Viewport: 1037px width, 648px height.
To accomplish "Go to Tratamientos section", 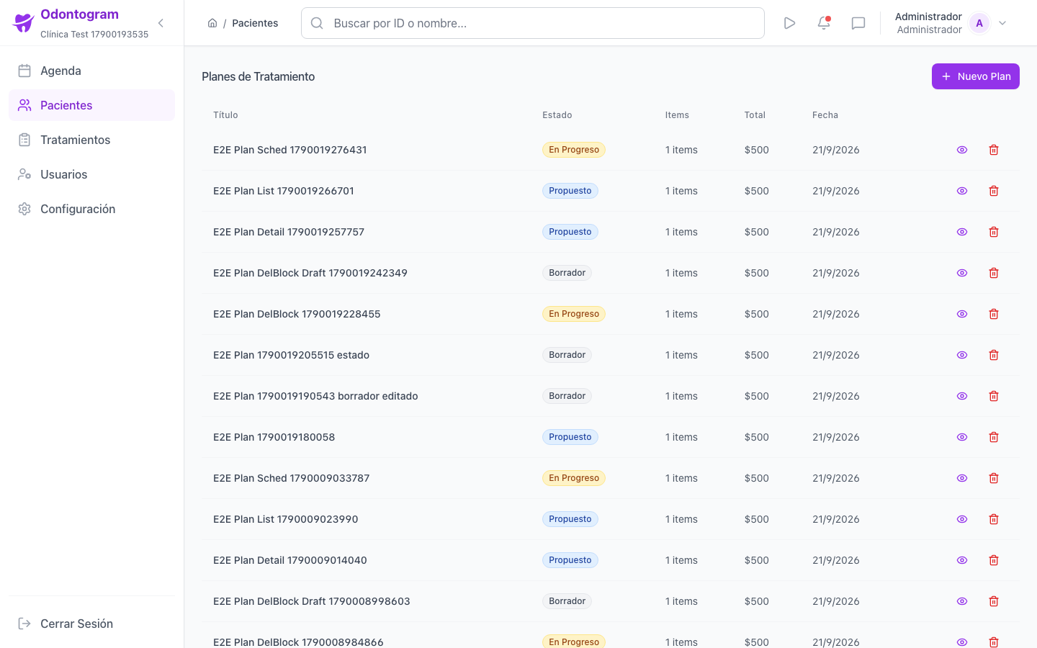I will pyautogui.click(x=91, y=140).
